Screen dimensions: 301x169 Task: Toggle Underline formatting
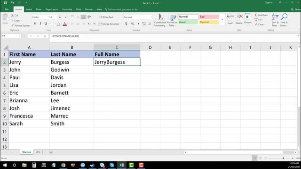46,24
